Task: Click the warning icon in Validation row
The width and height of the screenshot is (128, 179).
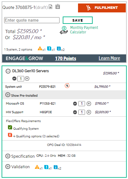Action: click(x=37, y=167)
